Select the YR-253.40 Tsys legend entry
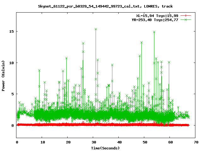Screen dimensions: 202x151 pos(155,20)
